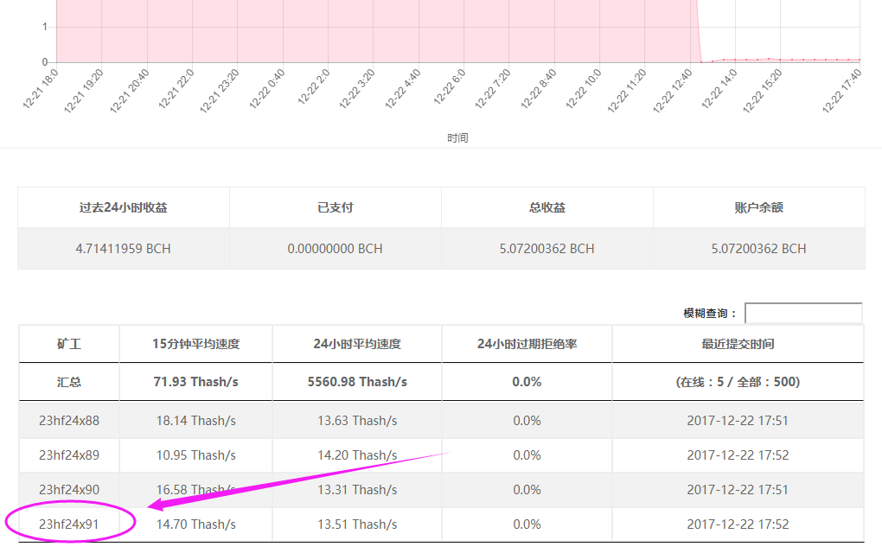Click miner name 23hf24x90
The image size is (882, 553).
[x=69, y=490]
